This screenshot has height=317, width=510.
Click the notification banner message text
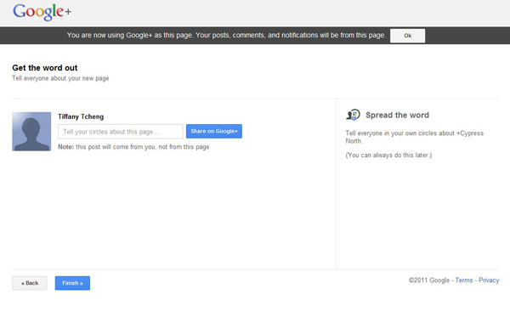[x=226, y=35]
